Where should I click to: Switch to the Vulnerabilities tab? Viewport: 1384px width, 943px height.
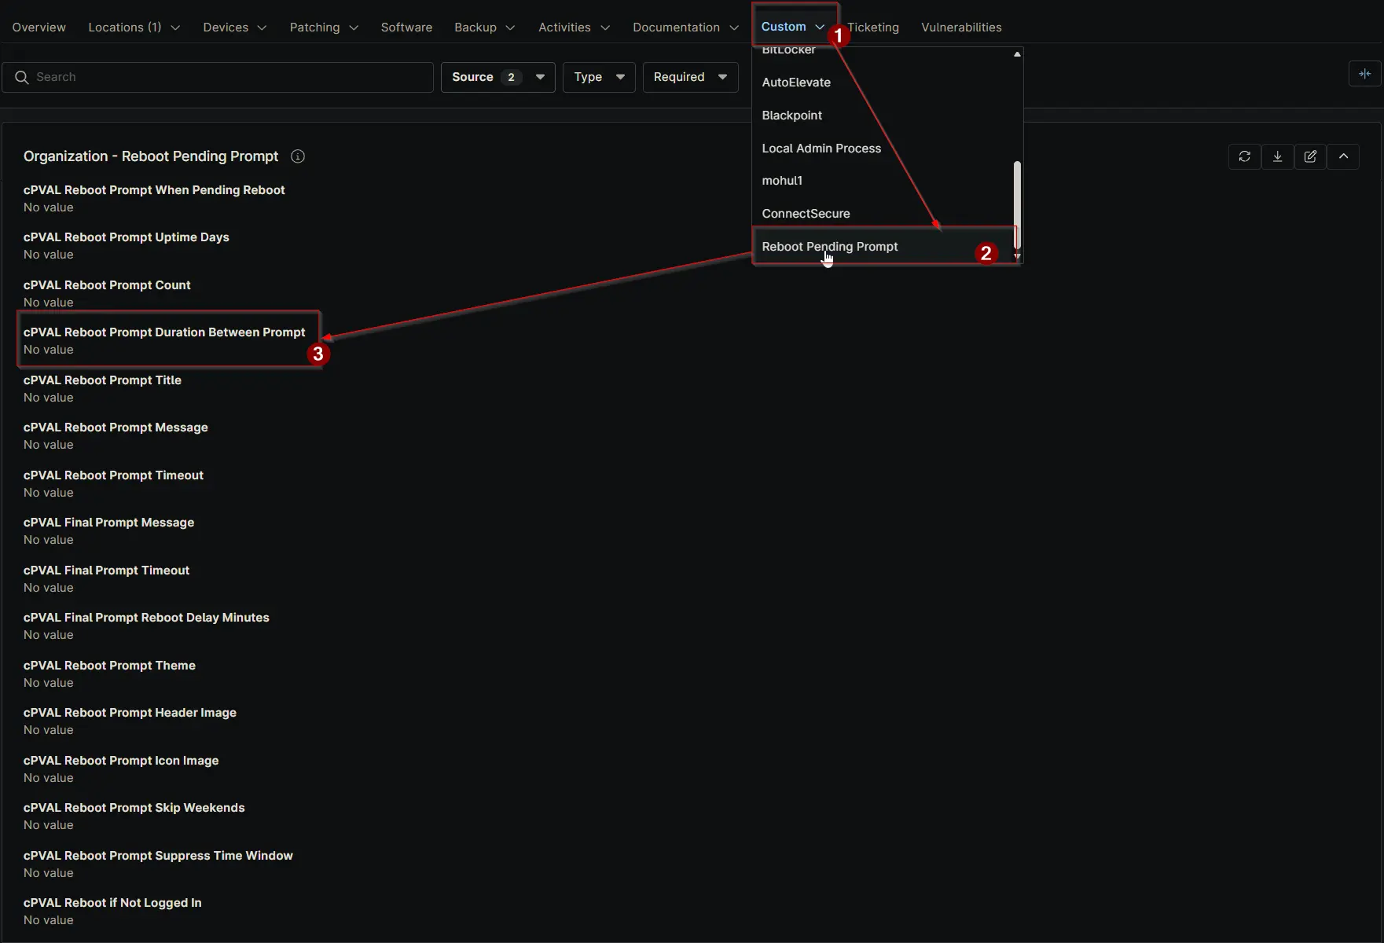[961, 28]
